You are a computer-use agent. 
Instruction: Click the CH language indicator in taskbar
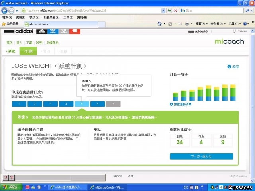tap(186, 187)
